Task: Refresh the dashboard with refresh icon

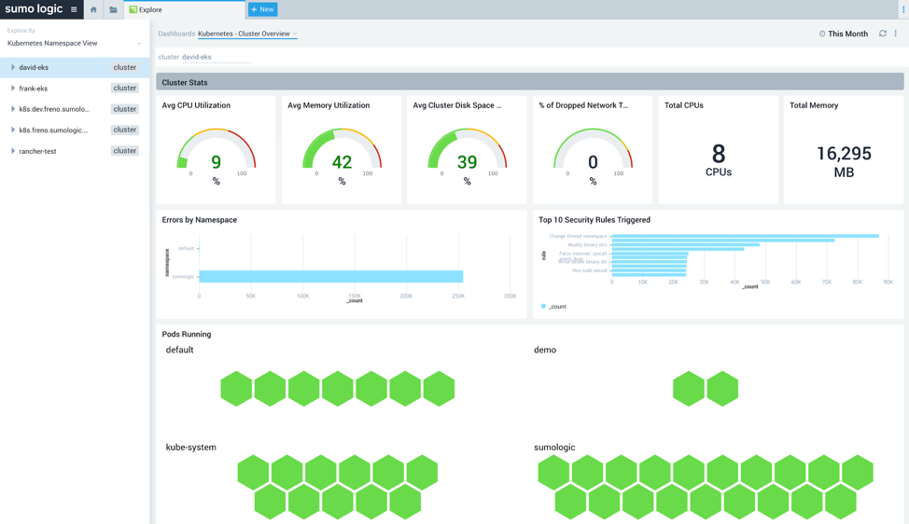Action: (x=882, y=34)
